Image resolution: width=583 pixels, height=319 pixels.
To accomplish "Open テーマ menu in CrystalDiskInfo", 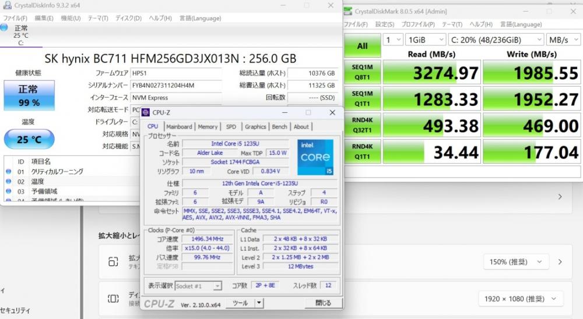I will click(98, 18).
